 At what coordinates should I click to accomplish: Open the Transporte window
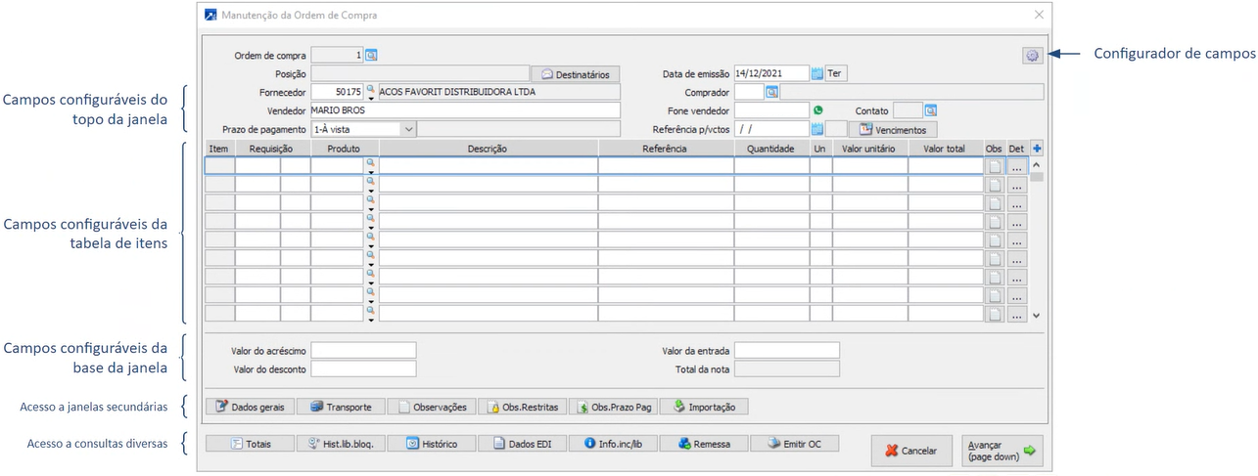point(341,407)
